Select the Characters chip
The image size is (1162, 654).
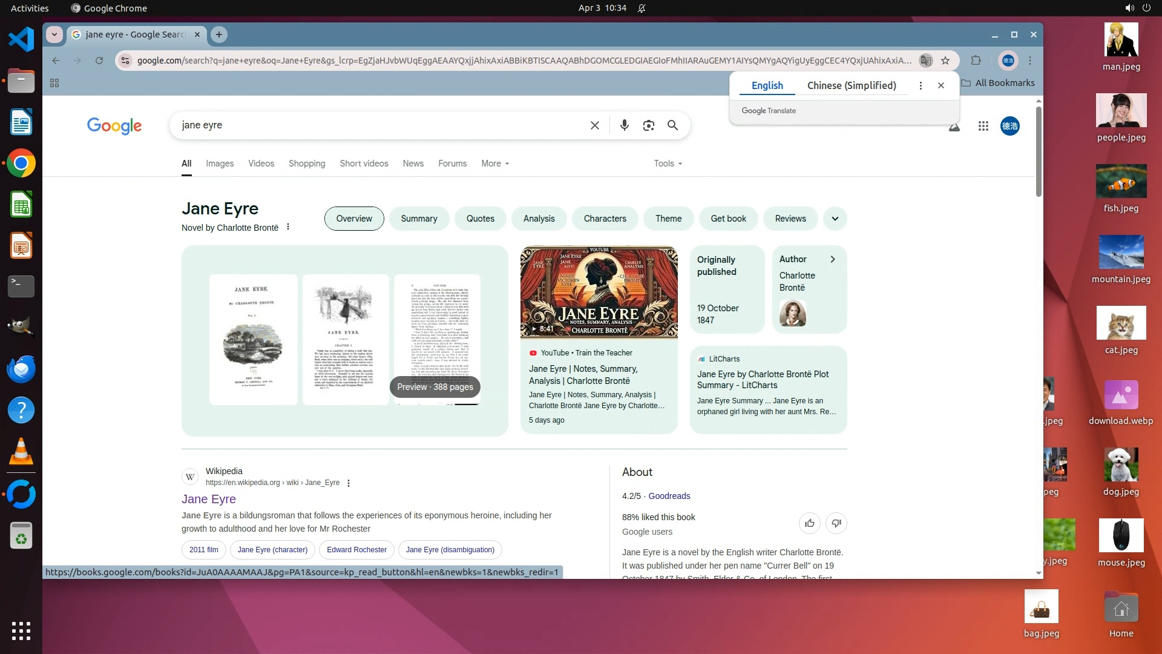[x=605, y=219]
